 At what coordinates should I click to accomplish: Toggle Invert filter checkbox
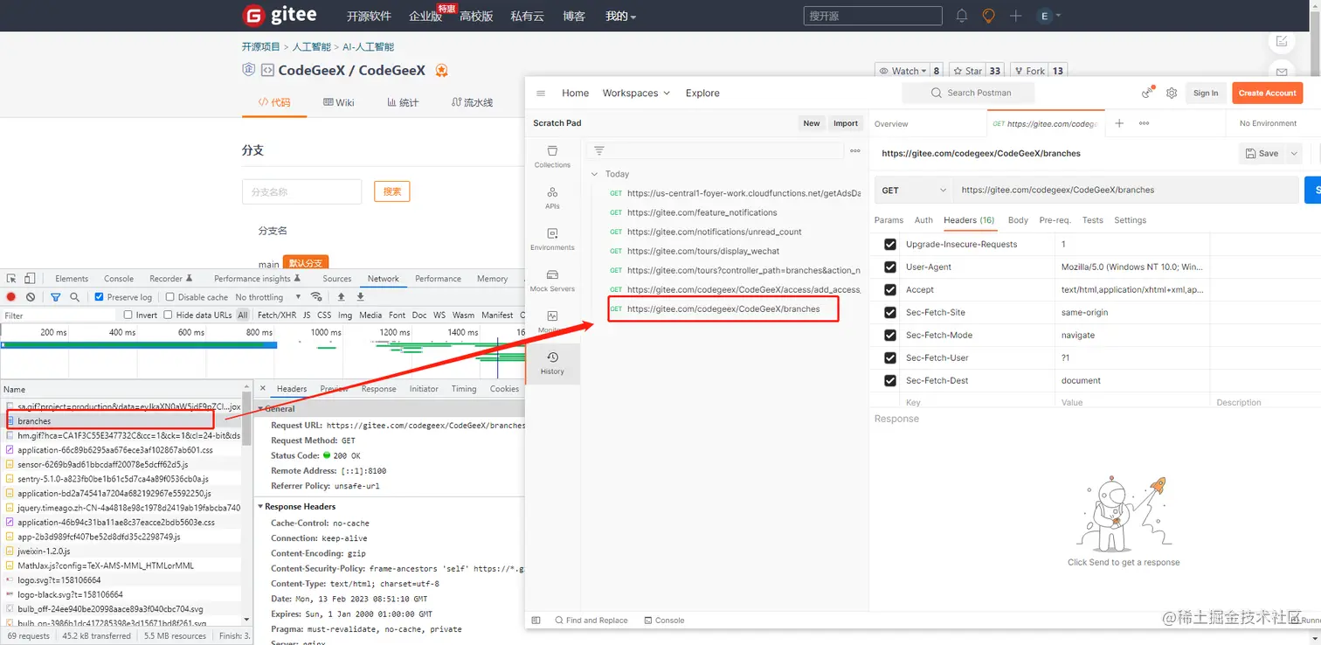pos(128,315)
